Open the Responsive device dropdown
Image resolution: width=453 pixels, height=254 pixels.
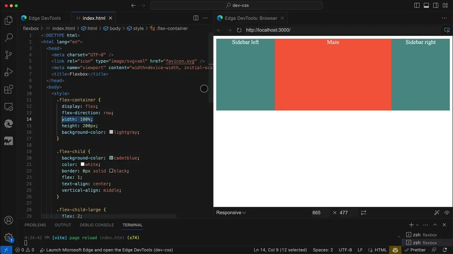231,212
